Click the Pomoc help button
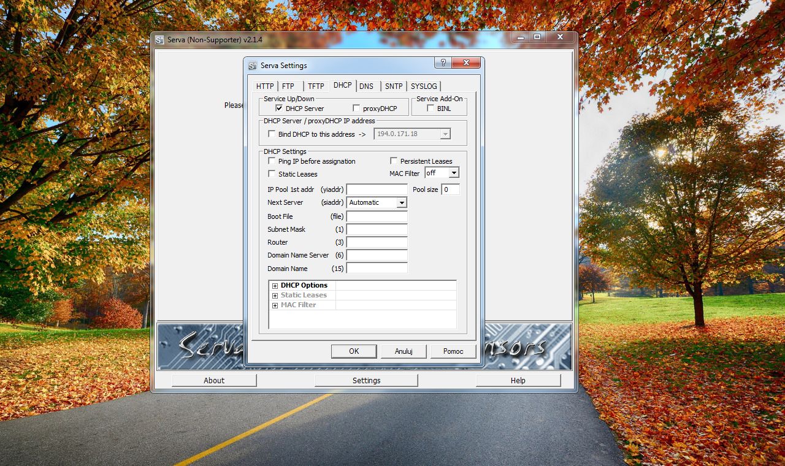785x466 pixels. click(453, 351)
